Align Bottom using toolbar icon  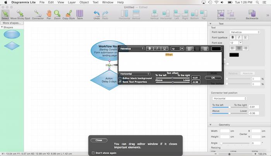coord(194,15)
